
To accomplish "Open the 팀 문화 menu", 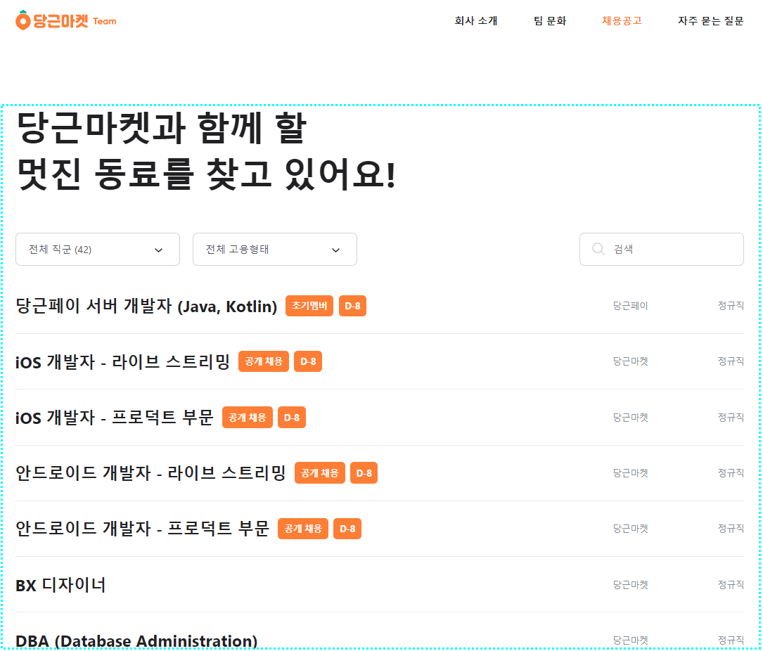I will tap(550, 20).
